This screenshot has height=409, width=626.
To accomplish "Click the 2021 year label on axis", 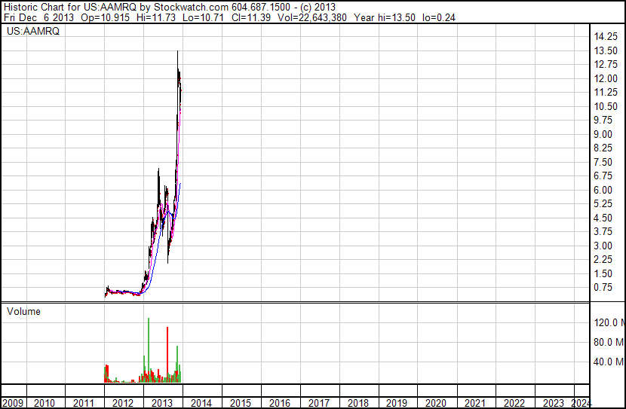I will [x=475, y=403].
